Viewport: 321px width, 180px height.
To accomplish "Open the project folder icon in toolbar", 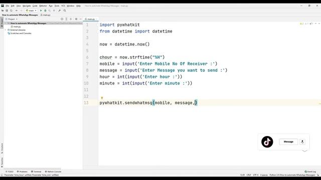I will coord(3,10).
